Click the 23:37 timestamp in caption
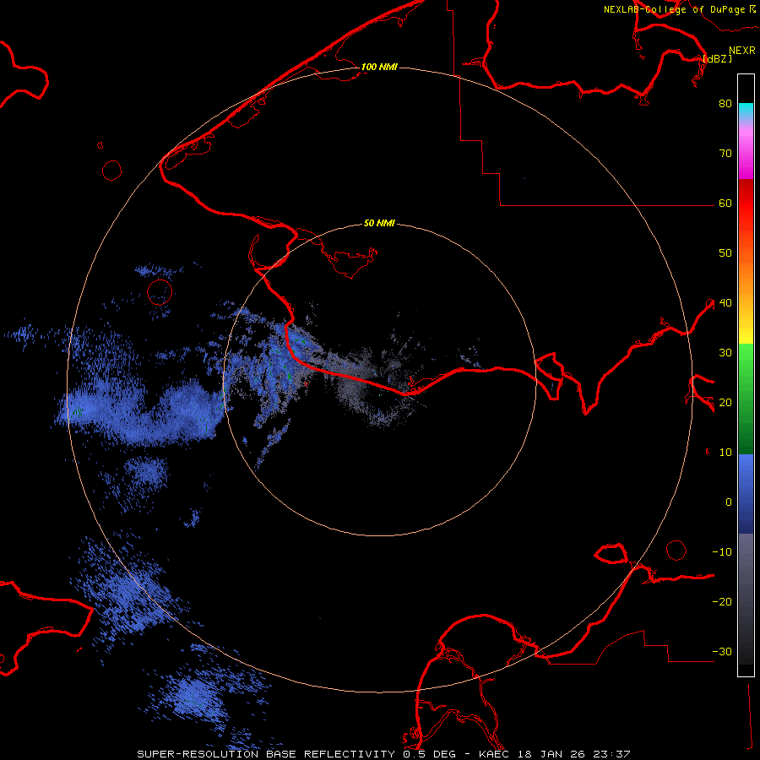Image resolution: width=760 pixels, height=760 pixels. pos(611,754)
